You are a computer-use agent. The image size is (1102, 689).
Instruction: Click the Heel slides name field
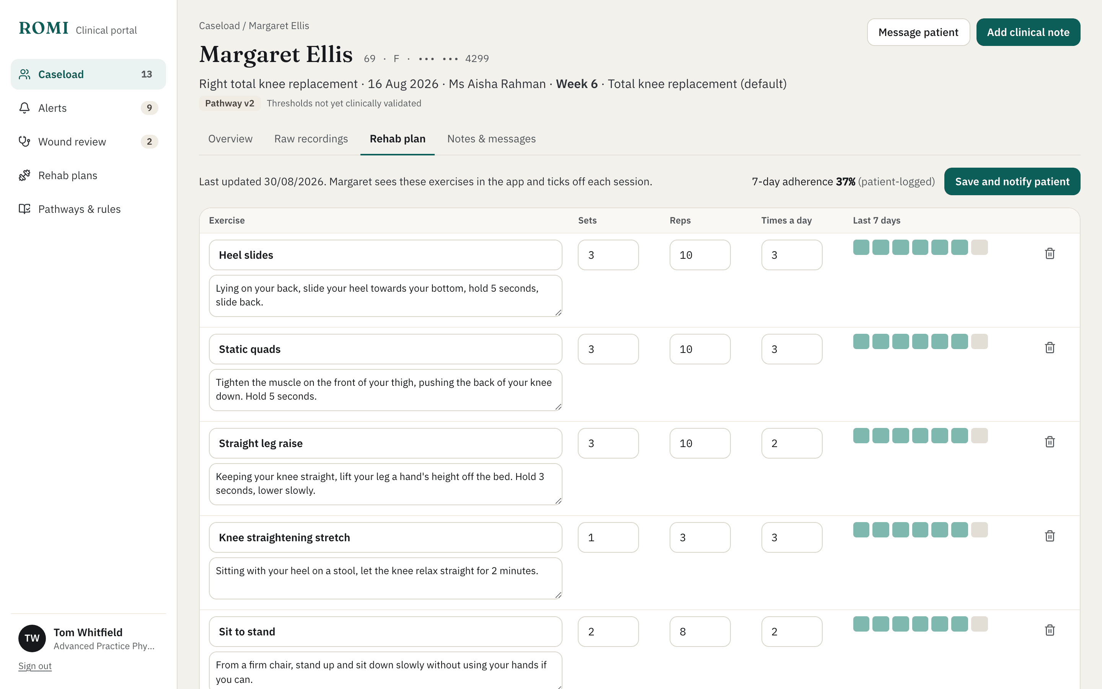click(x=385, y=255)
